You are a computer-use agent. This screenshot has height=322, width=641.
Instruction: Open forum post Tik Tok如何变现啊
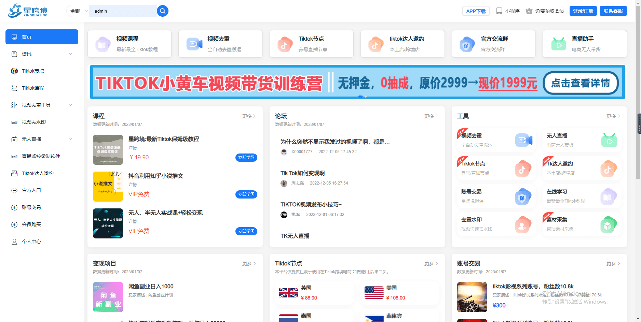point(303,173)
